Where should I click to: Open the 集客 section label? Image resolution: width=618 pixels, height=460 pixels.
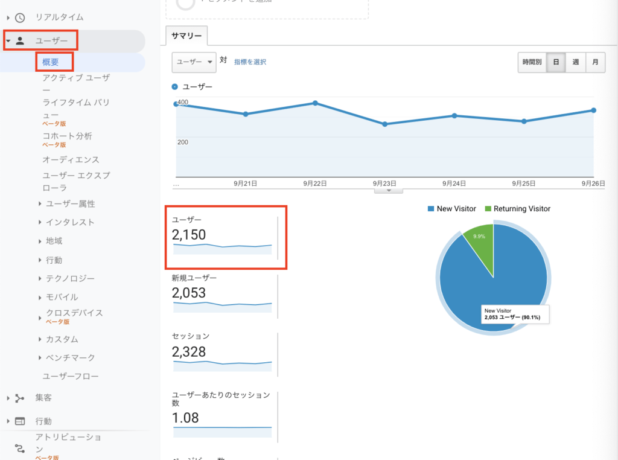tap(43, 398)
